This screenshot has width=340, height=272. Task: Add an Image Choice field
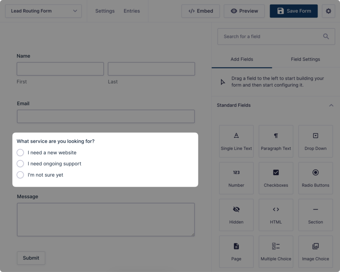315,252
